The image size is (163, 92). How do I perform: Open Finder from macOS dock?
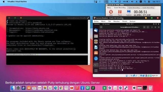pos(13,88)
